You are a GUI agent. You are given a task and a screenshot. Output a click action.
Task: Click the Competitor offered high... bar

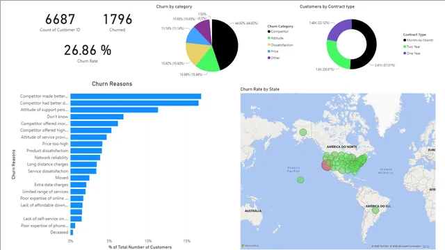pos(91,131)
